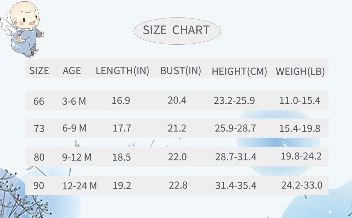Image resolution: width=352 pixels, height=218 pixels.
Task: Click the HEIGHT(CM) column header
Action: 239,72
